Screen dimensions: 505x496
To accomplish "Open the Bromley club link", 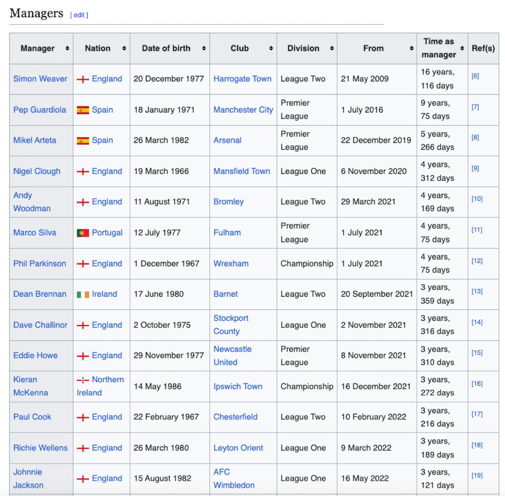I will point(229,202).
